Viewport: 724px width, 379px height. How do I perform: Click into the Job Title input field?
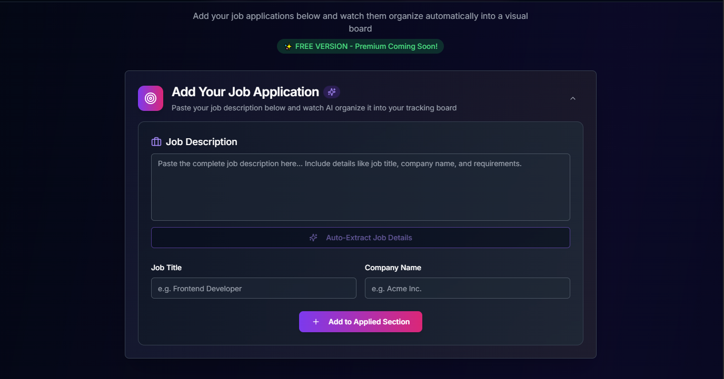253,288
